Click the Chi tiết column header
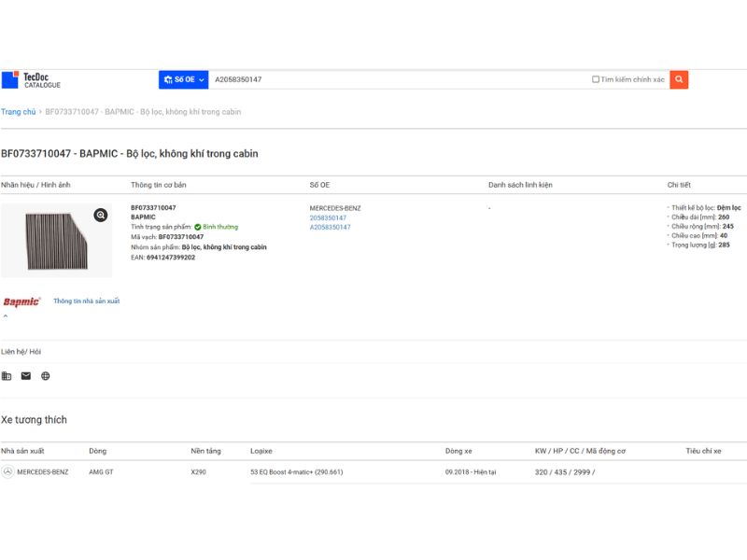Viewport: 747px width, 560px height. coord(679,185)
